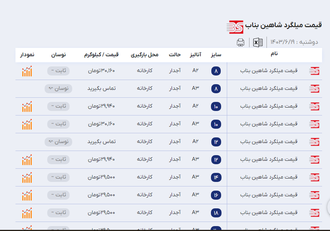This screenshot has height=231, width=330.
Task: Click the chart icon for size 12 A3 row
Action: click(27, 159)
